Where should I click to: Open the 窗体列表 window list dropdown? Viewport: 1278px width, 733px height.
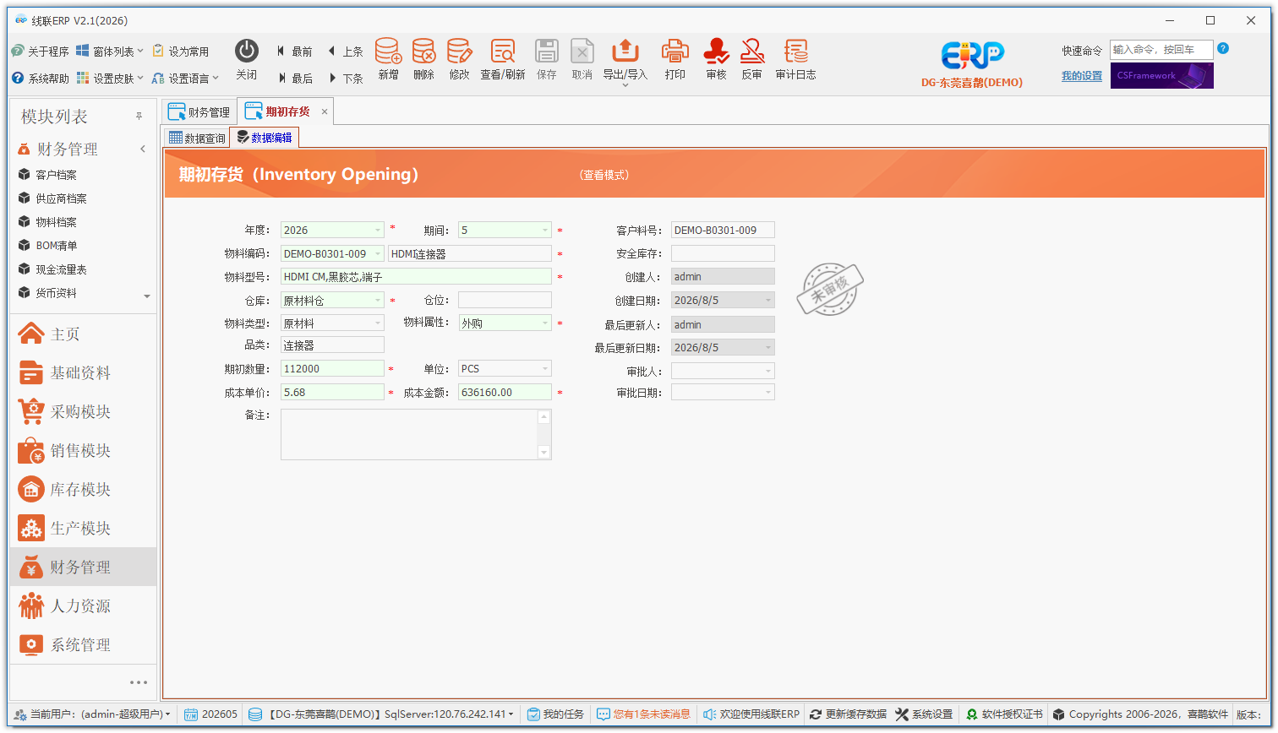110,52
